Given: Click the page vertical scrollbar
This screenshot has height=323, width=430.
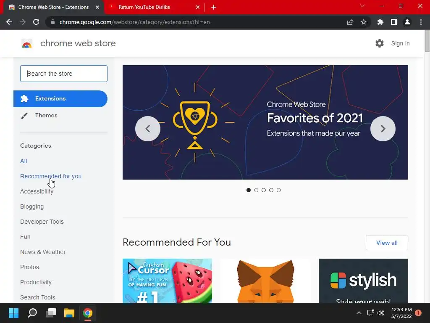Looking at the screenshot, I should [x=427, y=41].
